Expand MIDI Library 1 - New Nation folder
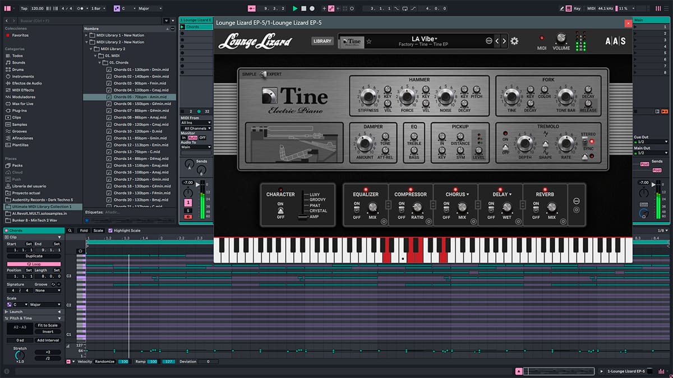This screenshot has height=378, width=673. (x=86, y=35)
